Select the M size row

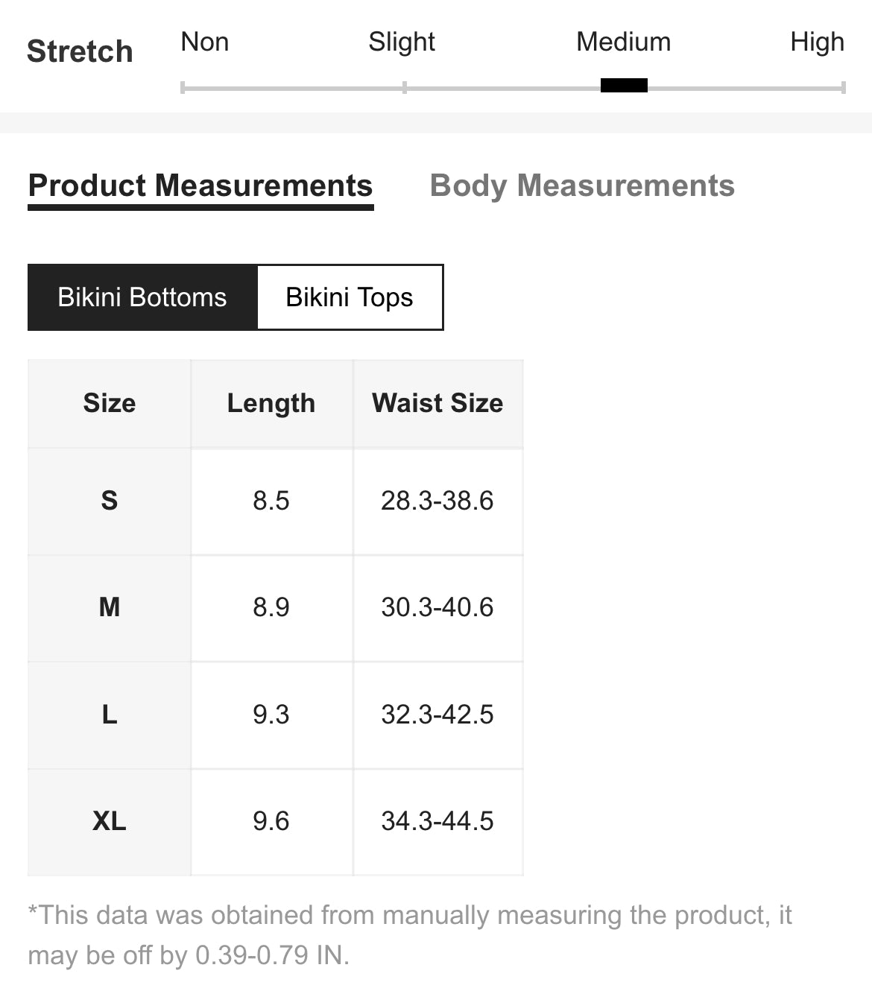click(276, 608)
